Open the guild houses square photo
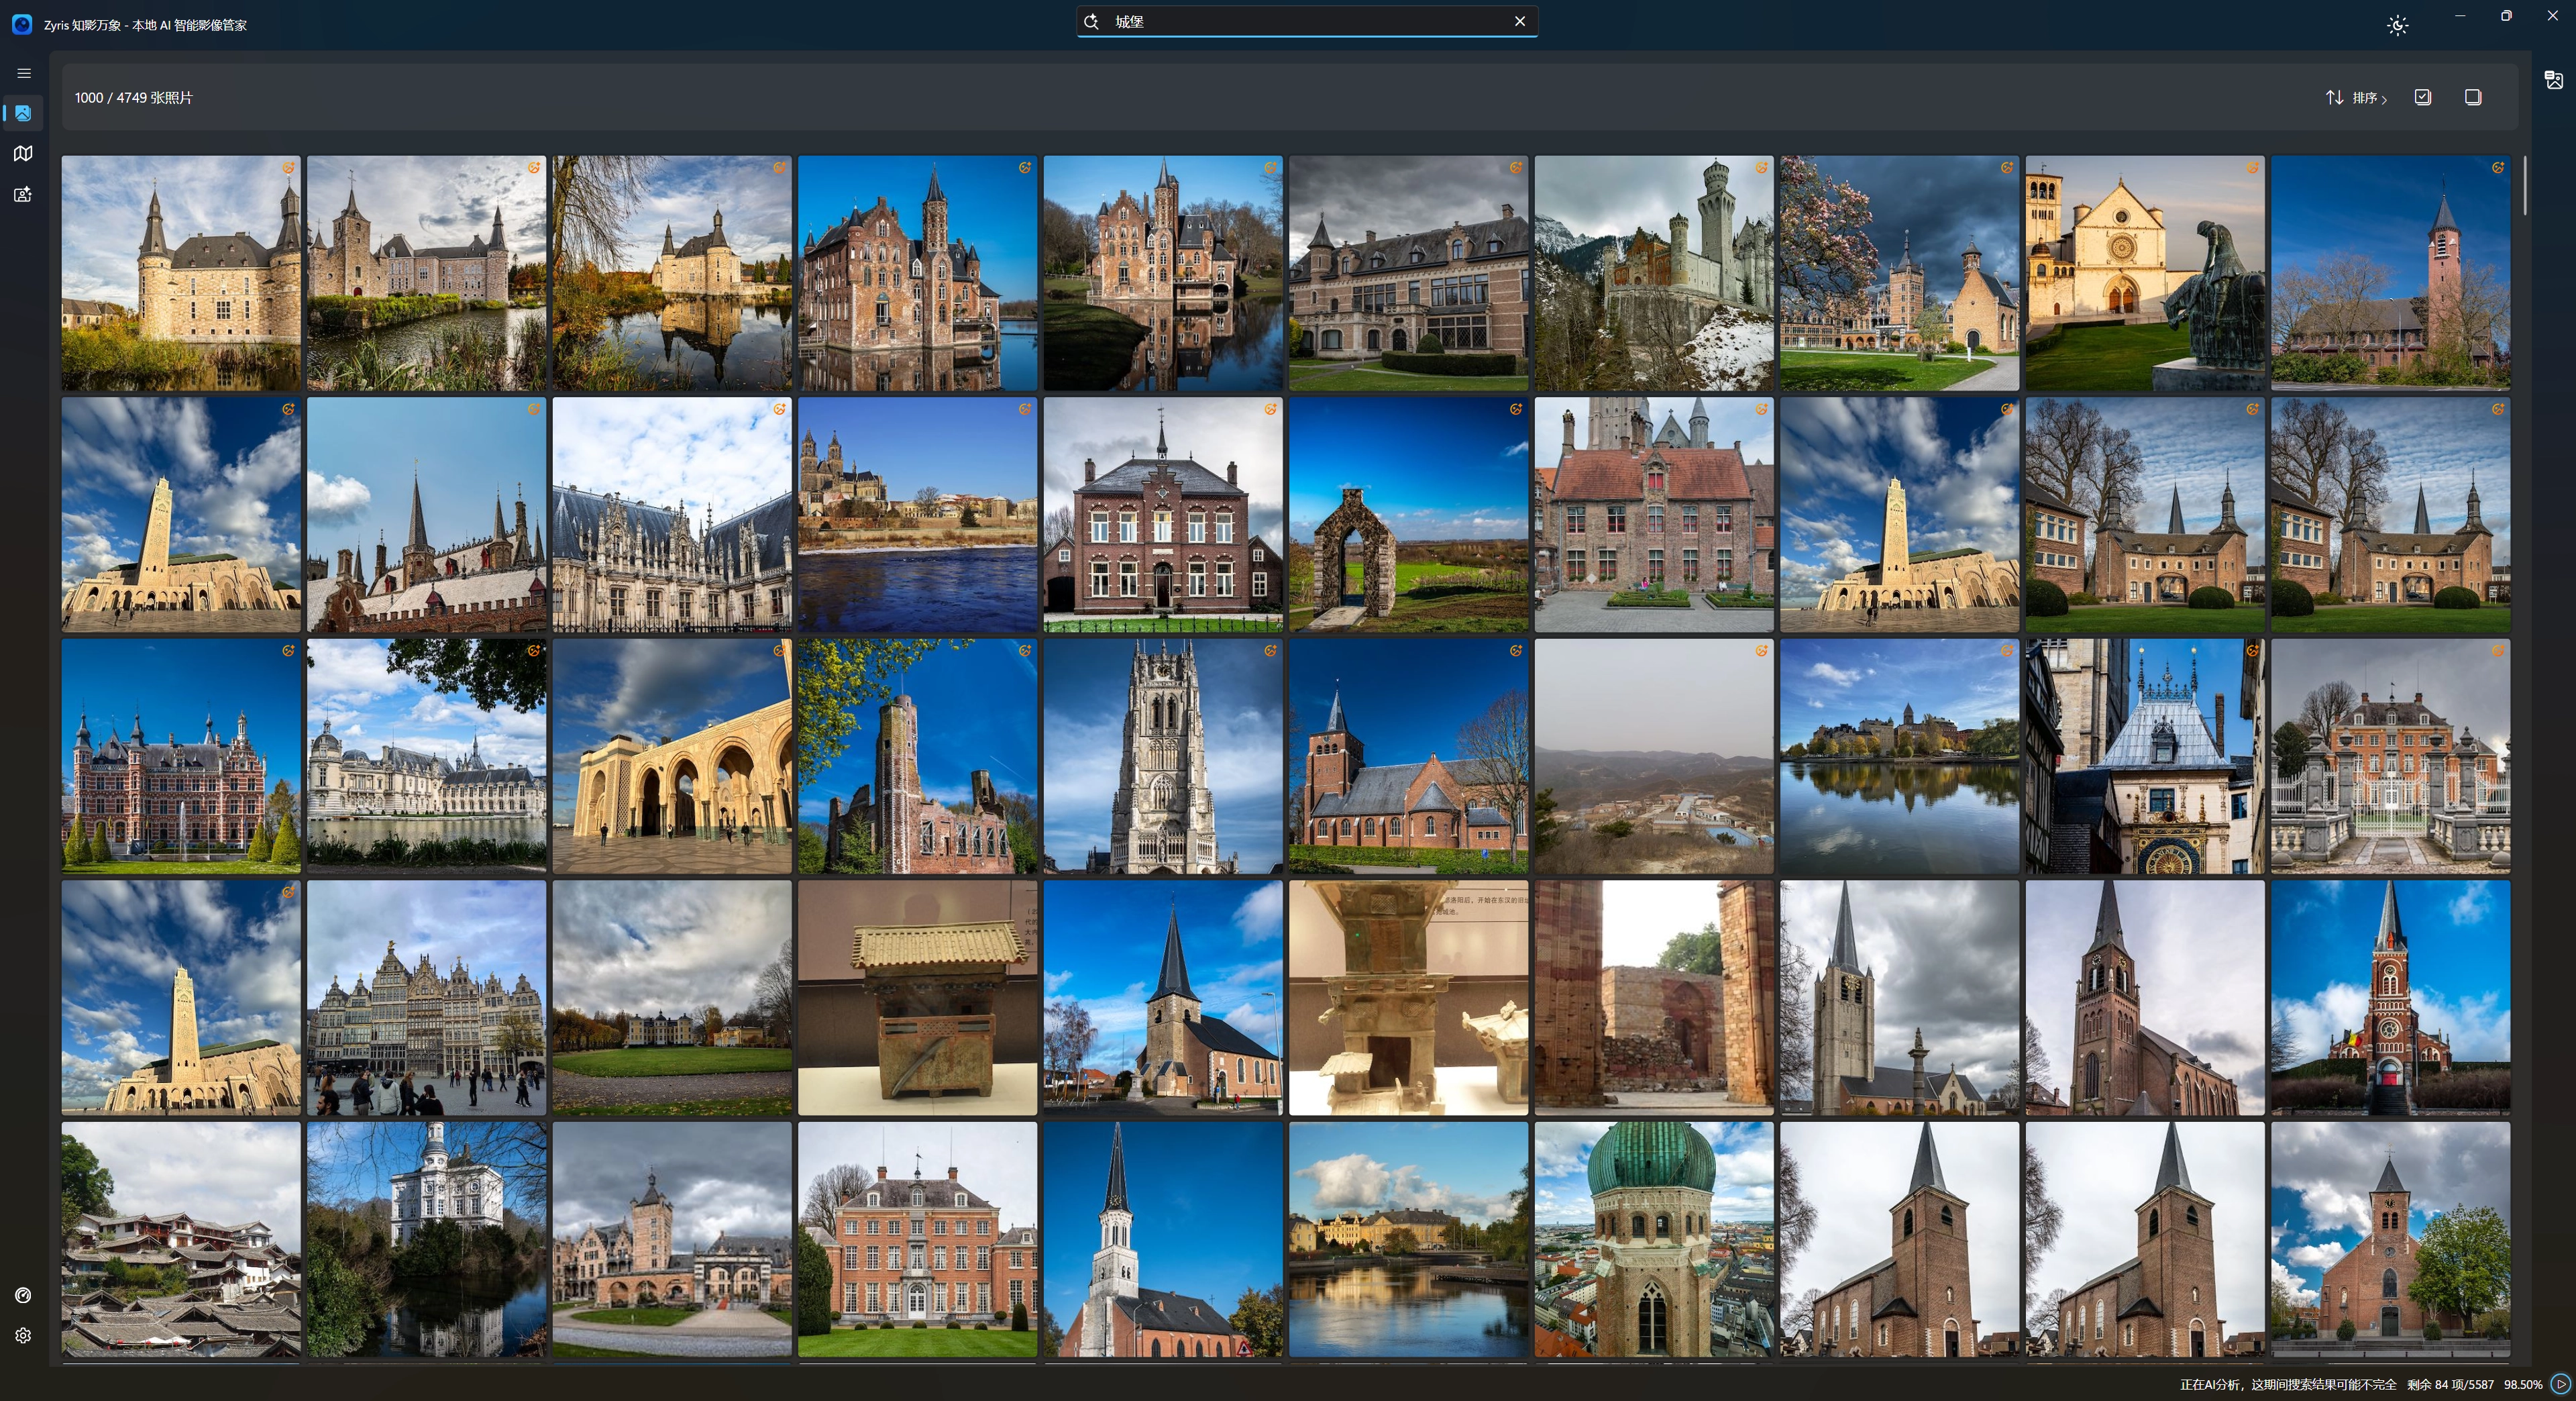This screenshot has height=1401, width=2576. point(426,998)
